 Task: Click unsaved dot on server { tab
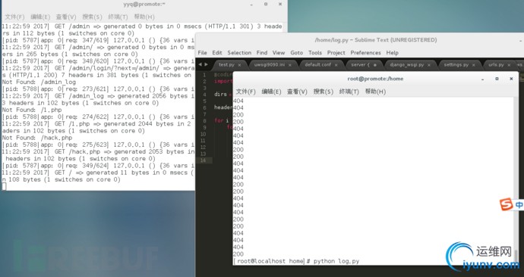(x=375, y=65)
